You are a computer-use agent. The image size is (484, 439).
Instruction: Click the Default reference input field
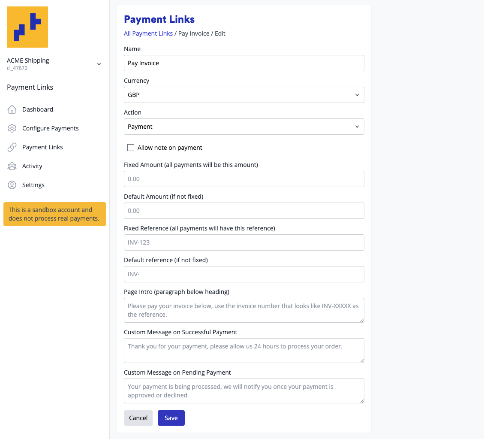click(244, 274)
